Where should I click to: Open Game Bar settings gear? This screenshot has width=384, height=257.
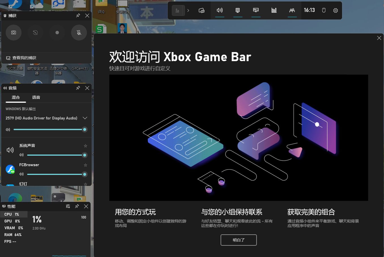click(336, 10)
